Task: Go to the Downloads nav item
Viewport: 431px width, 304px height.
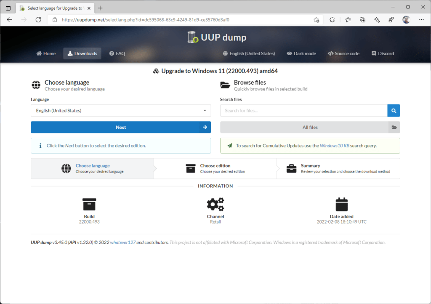Action: (x=82, y=53)
